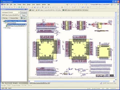Click the Mask Level button
The image size is (120, 90).
[x=109, y=83]
